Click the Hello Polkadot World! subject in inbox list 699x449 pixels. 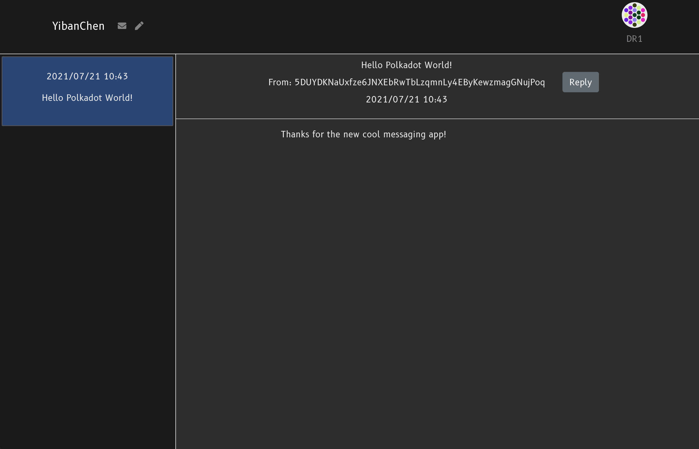(x=87, y=98)
